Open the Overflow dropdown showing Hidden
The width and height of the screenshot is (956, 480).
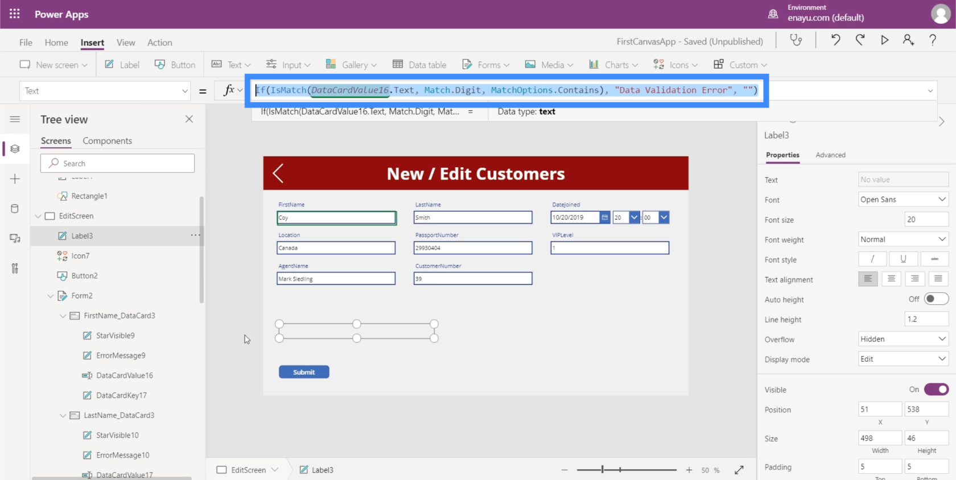tap(903, 339)
